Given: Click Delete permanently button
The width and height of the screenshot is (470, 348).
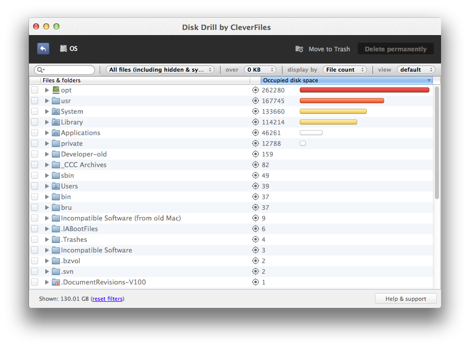Looking at the screenshot, I should tap(396, 49).
